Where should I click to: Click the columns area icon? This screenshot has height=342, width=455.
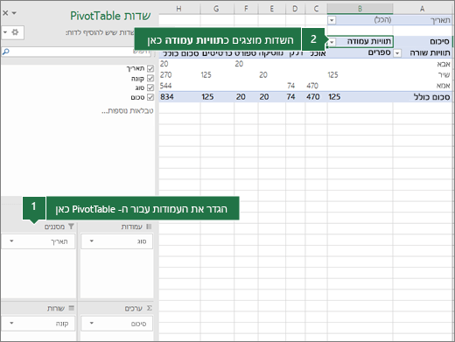149,227
